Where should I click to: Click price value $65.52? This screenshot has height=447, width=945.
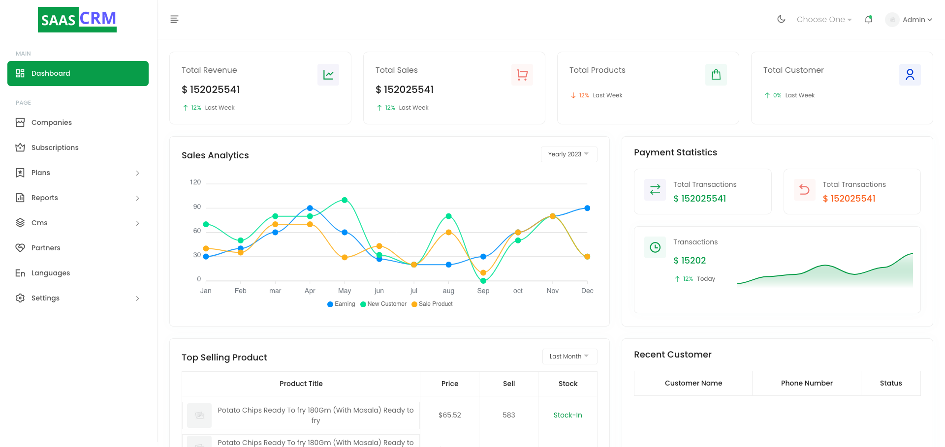450,415
